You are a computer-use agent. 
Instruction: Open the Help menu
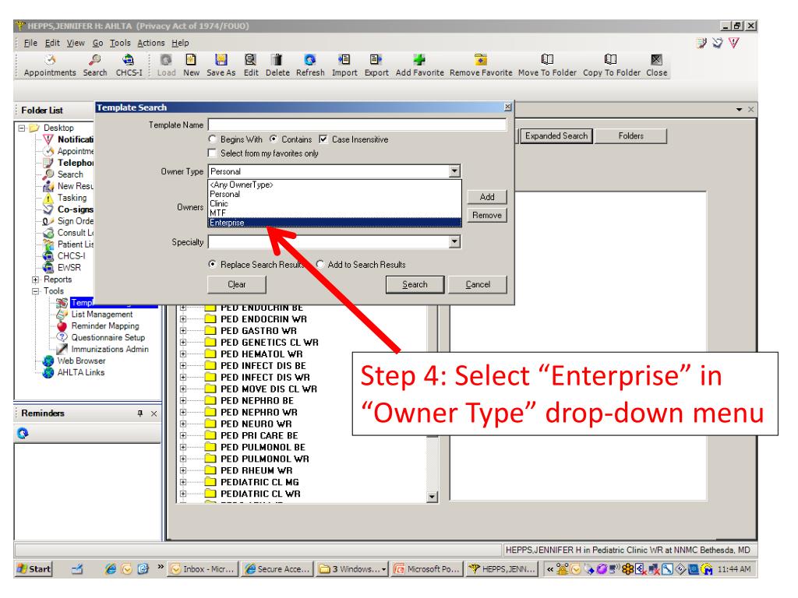180,44
